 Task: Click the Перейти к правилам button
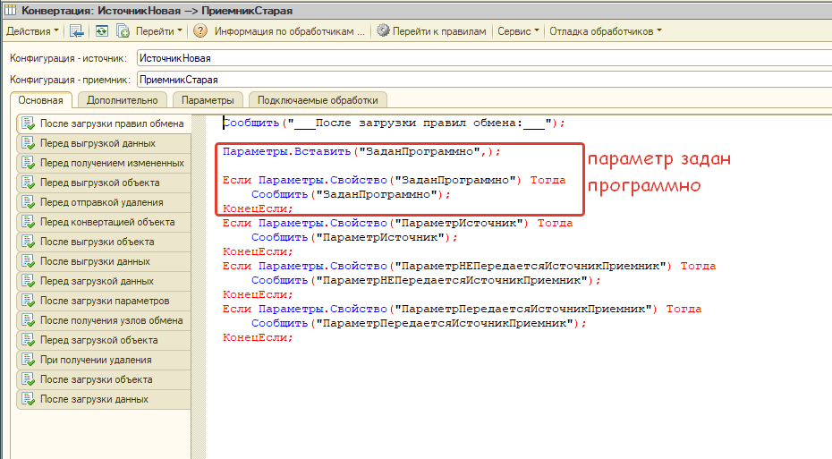[x=431, y=31]
